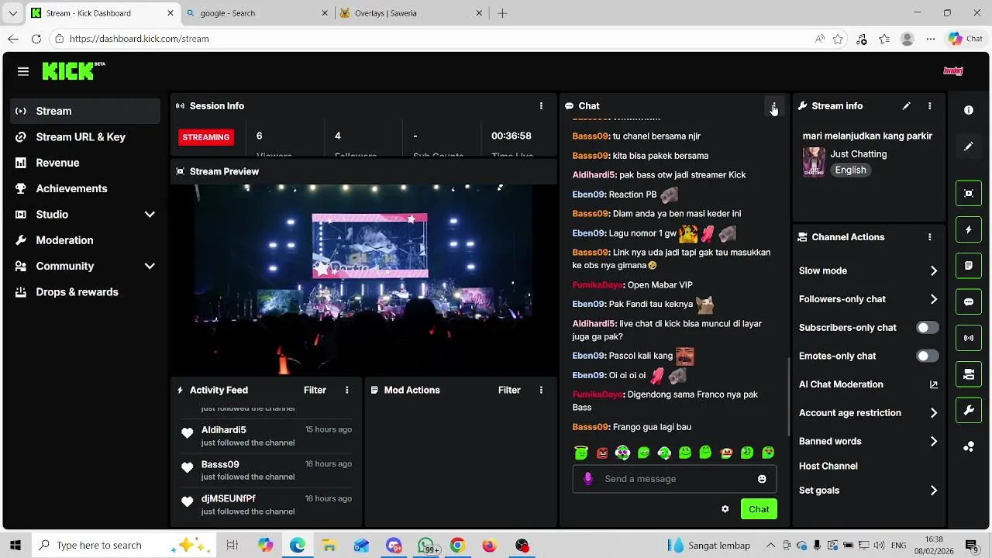Viewport: 992px width, 558px height.
Task: Toggle the lightning activity feed widget
Action: click(969, 229)
